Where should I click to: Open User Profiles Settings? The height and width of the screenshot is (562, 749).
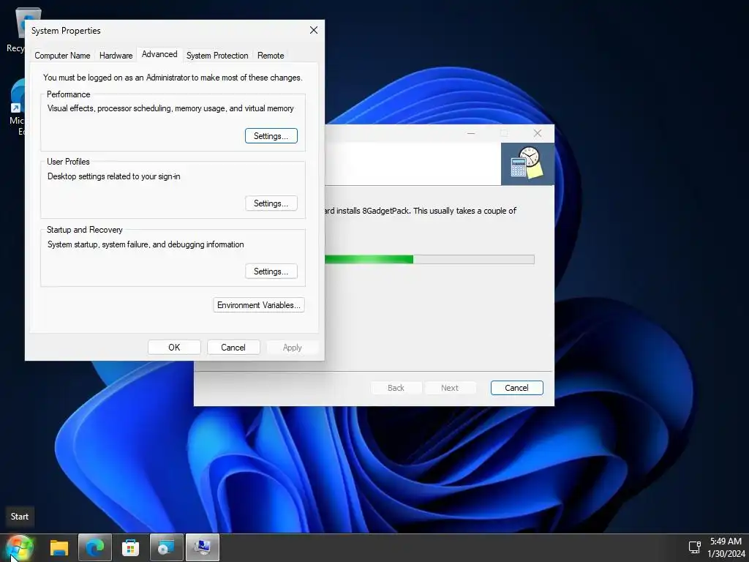(271, 203)
